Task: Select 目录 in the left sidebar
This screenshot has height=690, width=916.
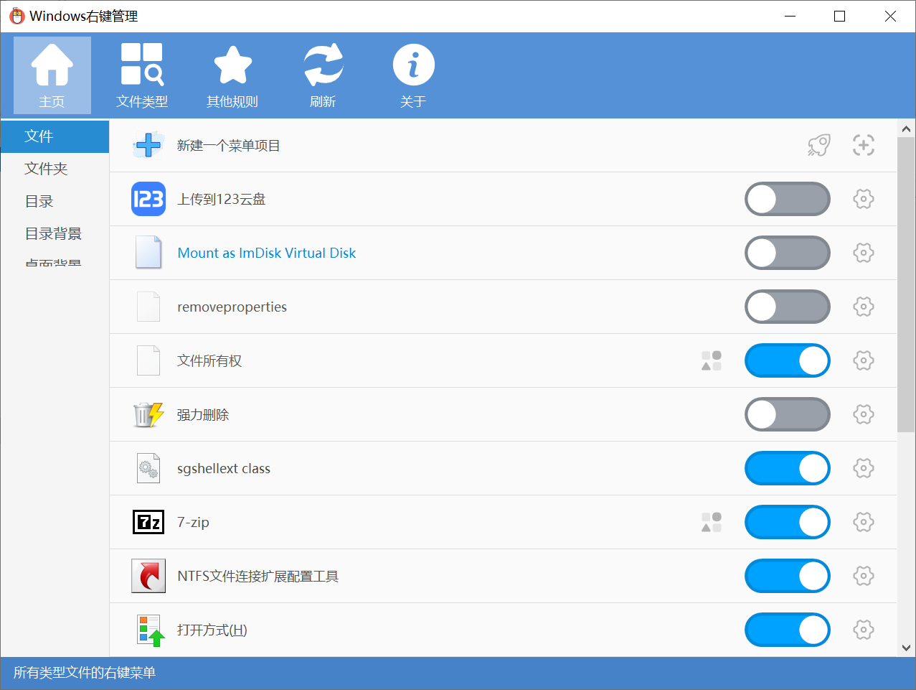Action: pos(55,202)
